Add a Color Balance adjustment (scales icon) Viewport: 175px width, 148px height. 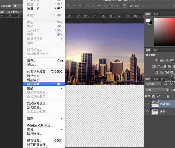point(159,66)
